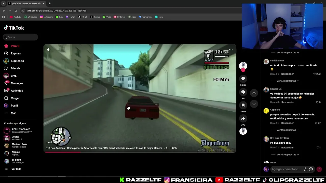Reply to Brrr Brrr Brrr Brrr's comment

pos(288,148)
